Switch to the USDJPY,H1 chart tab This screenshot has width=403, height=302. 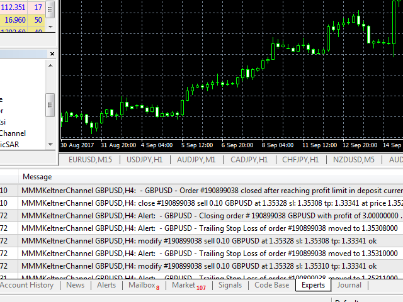click(x=144, y=160)
